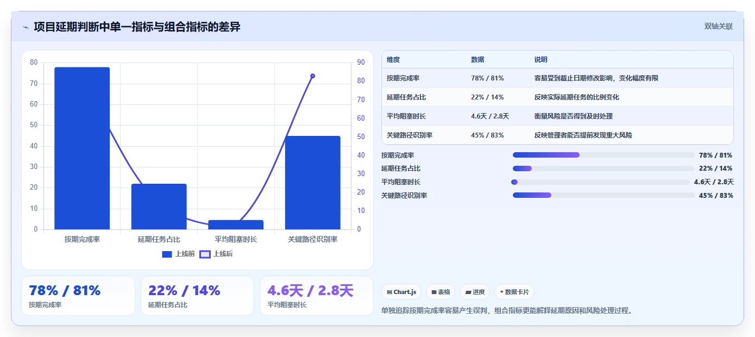Viewport: 755px width, 337px height.
Task: Click the 双轴关联 label in the header
Action: click(x=719, y=27)
